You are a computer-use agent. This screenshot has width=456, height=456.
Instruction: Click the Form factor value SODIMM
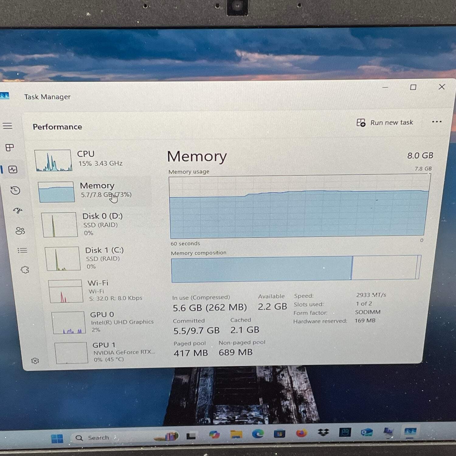(368, 312)
